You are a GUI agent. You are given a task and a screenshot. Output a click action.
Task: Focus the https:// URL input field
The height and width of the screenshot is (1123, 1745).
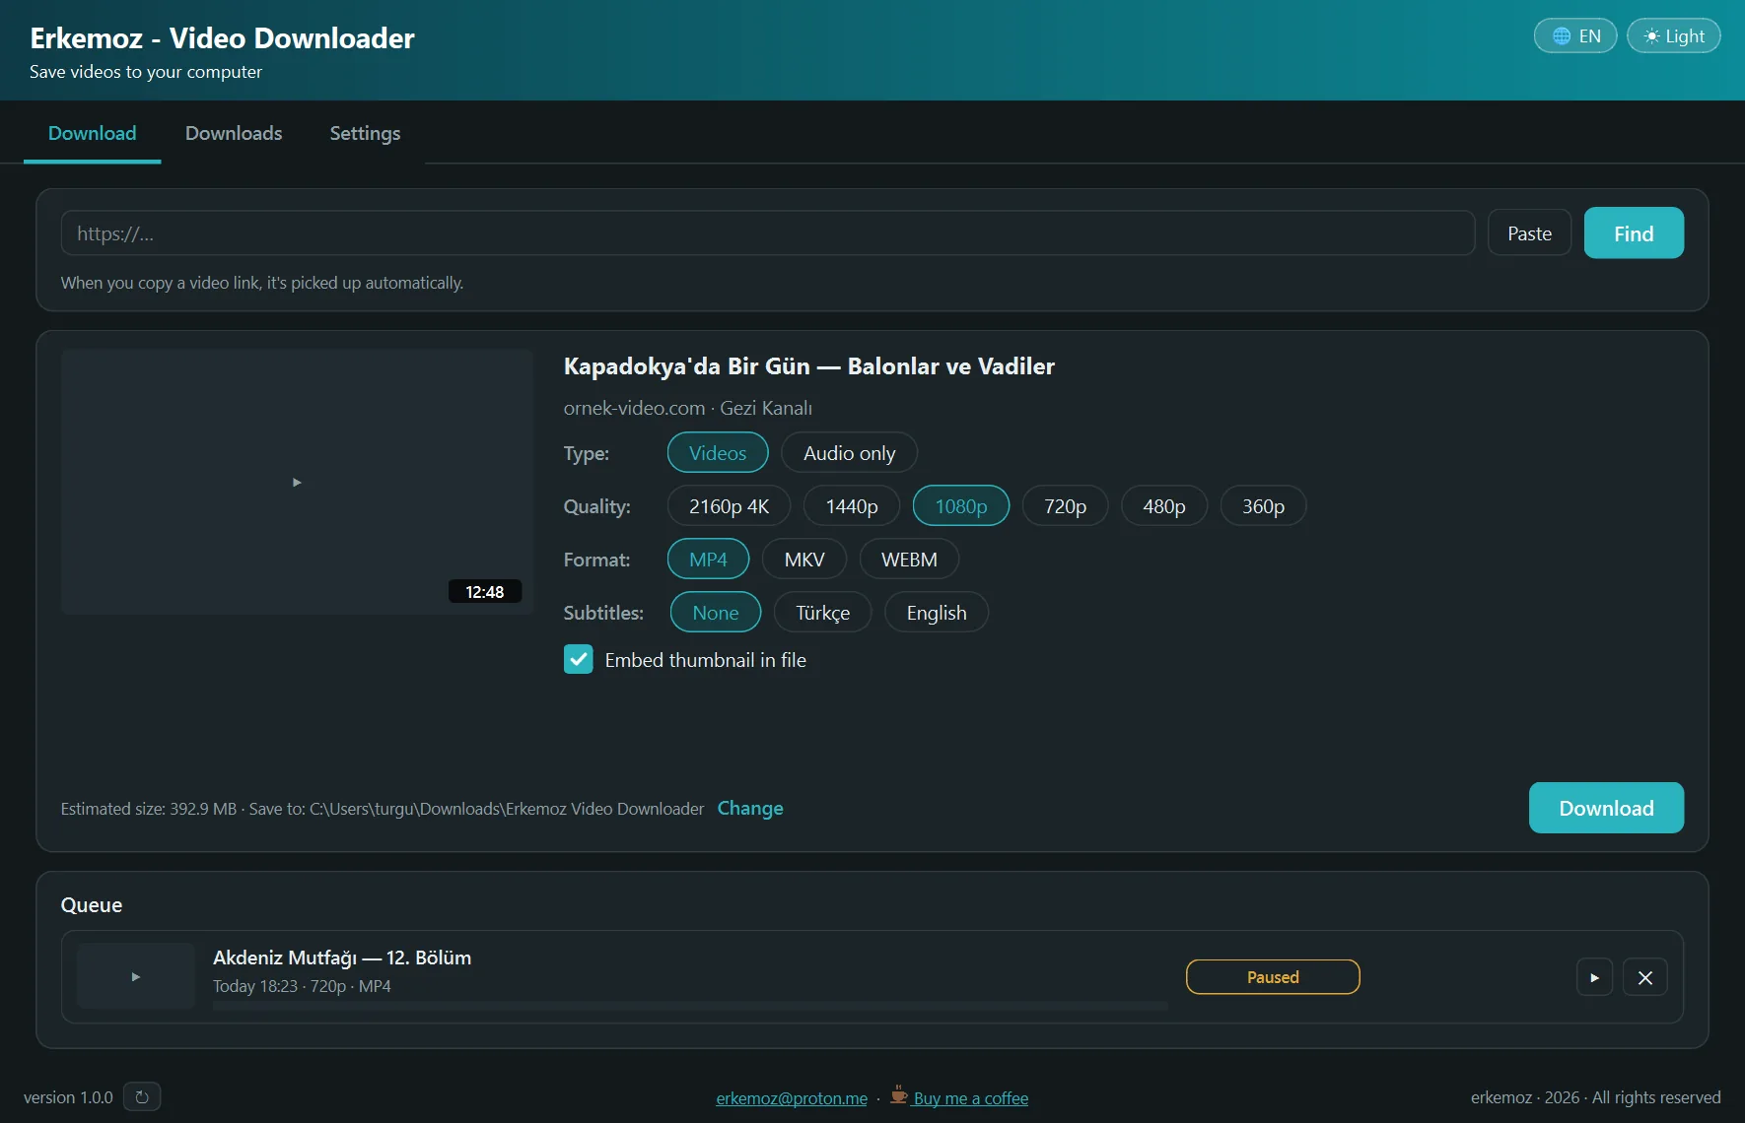tap(768, 233)
